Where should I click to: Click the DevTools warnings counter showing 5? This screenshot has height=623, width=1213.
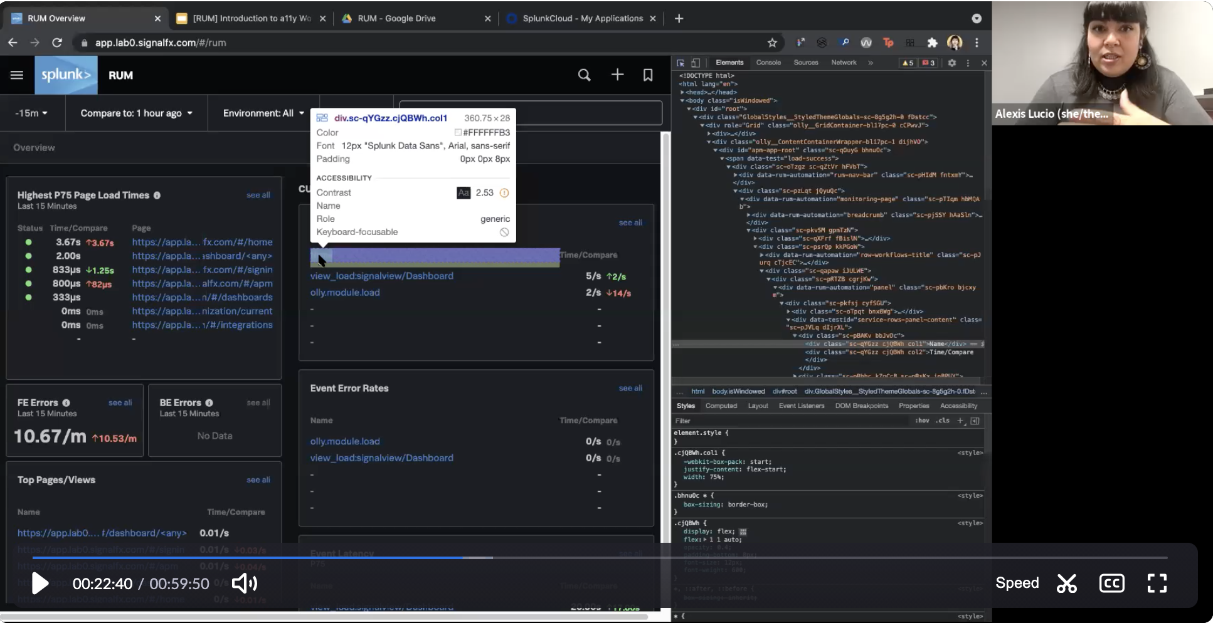(x=908, y=63)
